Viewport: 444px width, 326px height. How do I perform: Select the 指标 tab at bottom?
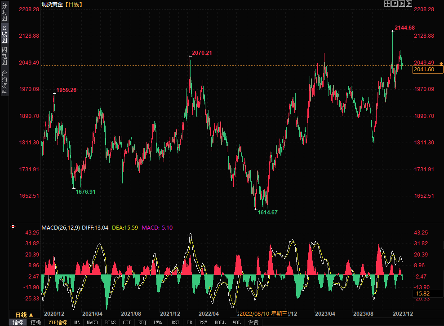coord(18,322)
